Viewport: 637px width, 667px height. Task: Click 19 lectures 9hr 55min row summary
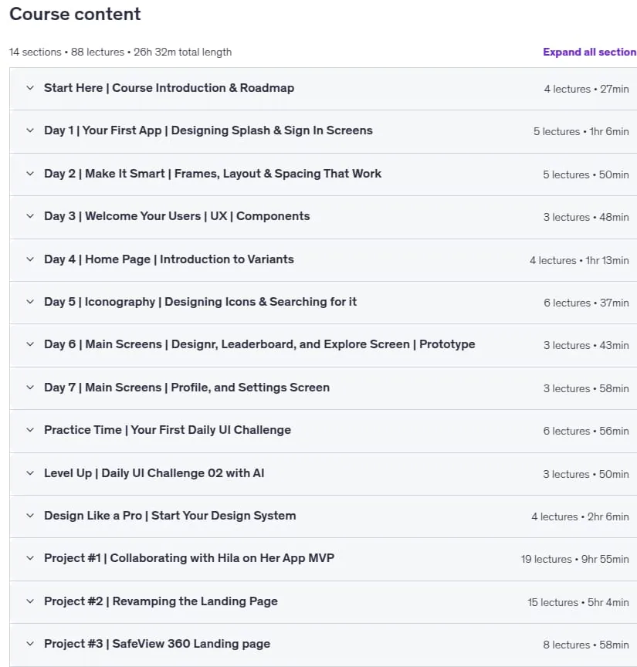point(574,560)
